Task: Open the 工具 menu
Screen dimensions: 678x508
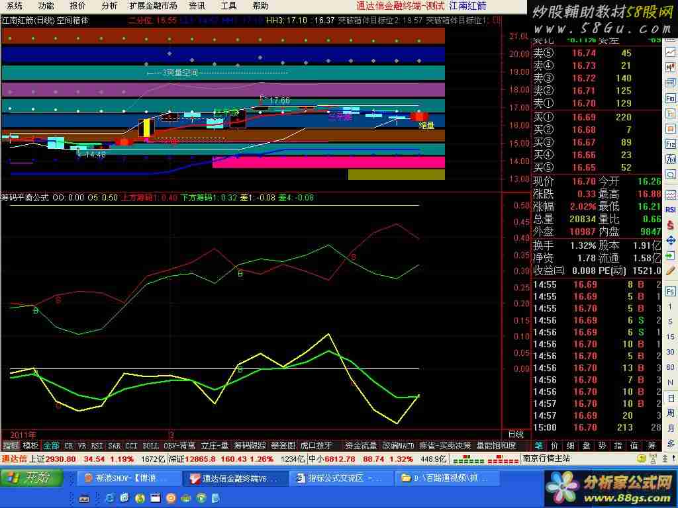Action: (228, 5)
